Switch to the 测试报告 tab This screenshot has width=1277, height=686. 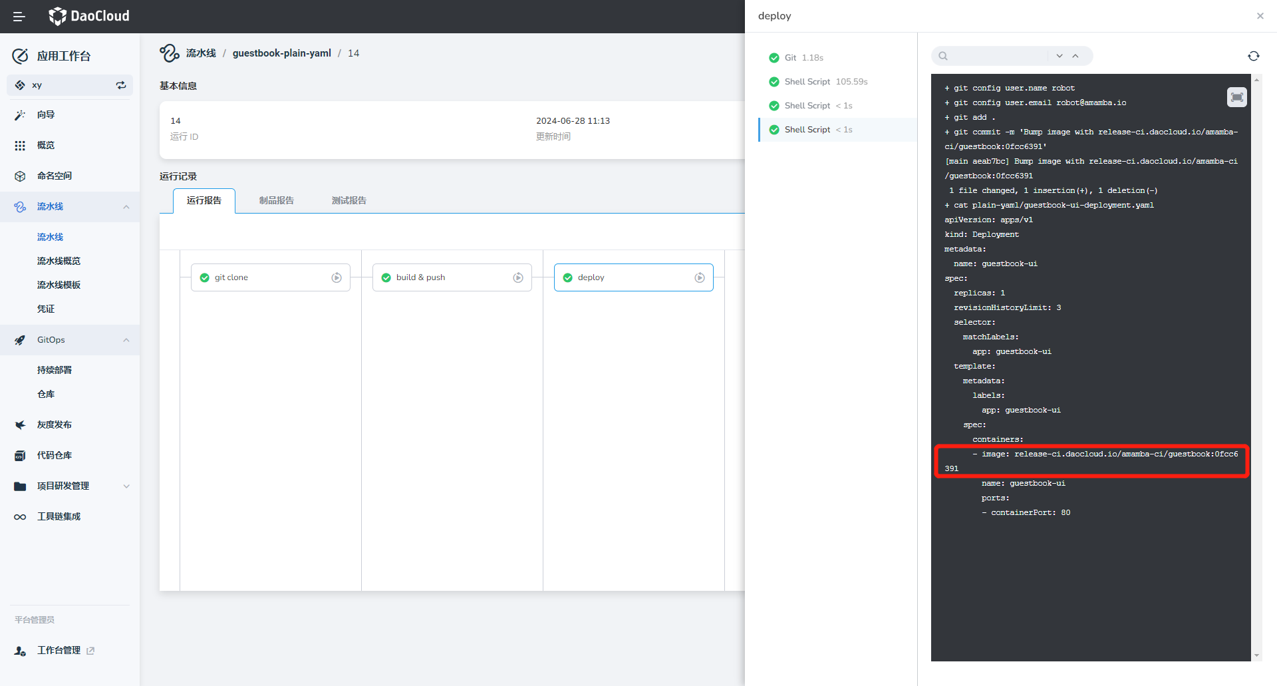point(349,200)
